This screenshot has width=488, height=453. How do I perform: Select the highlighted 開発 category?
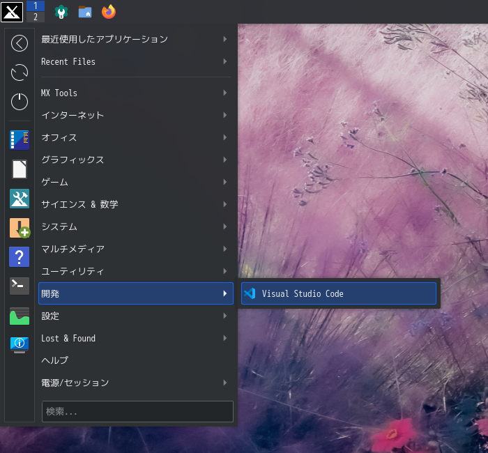(136, 293)
